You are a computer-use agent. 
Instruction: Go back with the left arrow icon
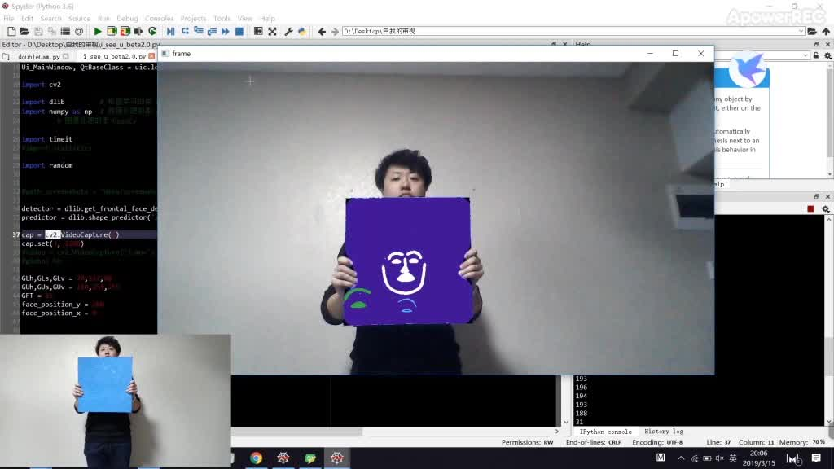pos(322,32)
